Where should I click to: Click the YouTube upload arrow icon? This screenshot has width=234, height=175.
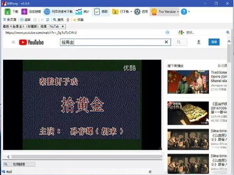pos(199,42)
